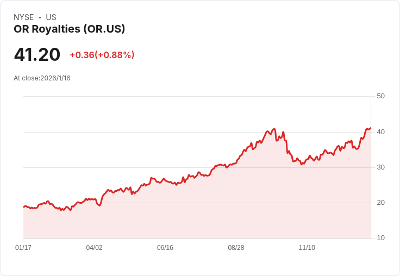Click the 30 y-axis price label
Screen dimensions: 400x276
[x=381, y=167]
